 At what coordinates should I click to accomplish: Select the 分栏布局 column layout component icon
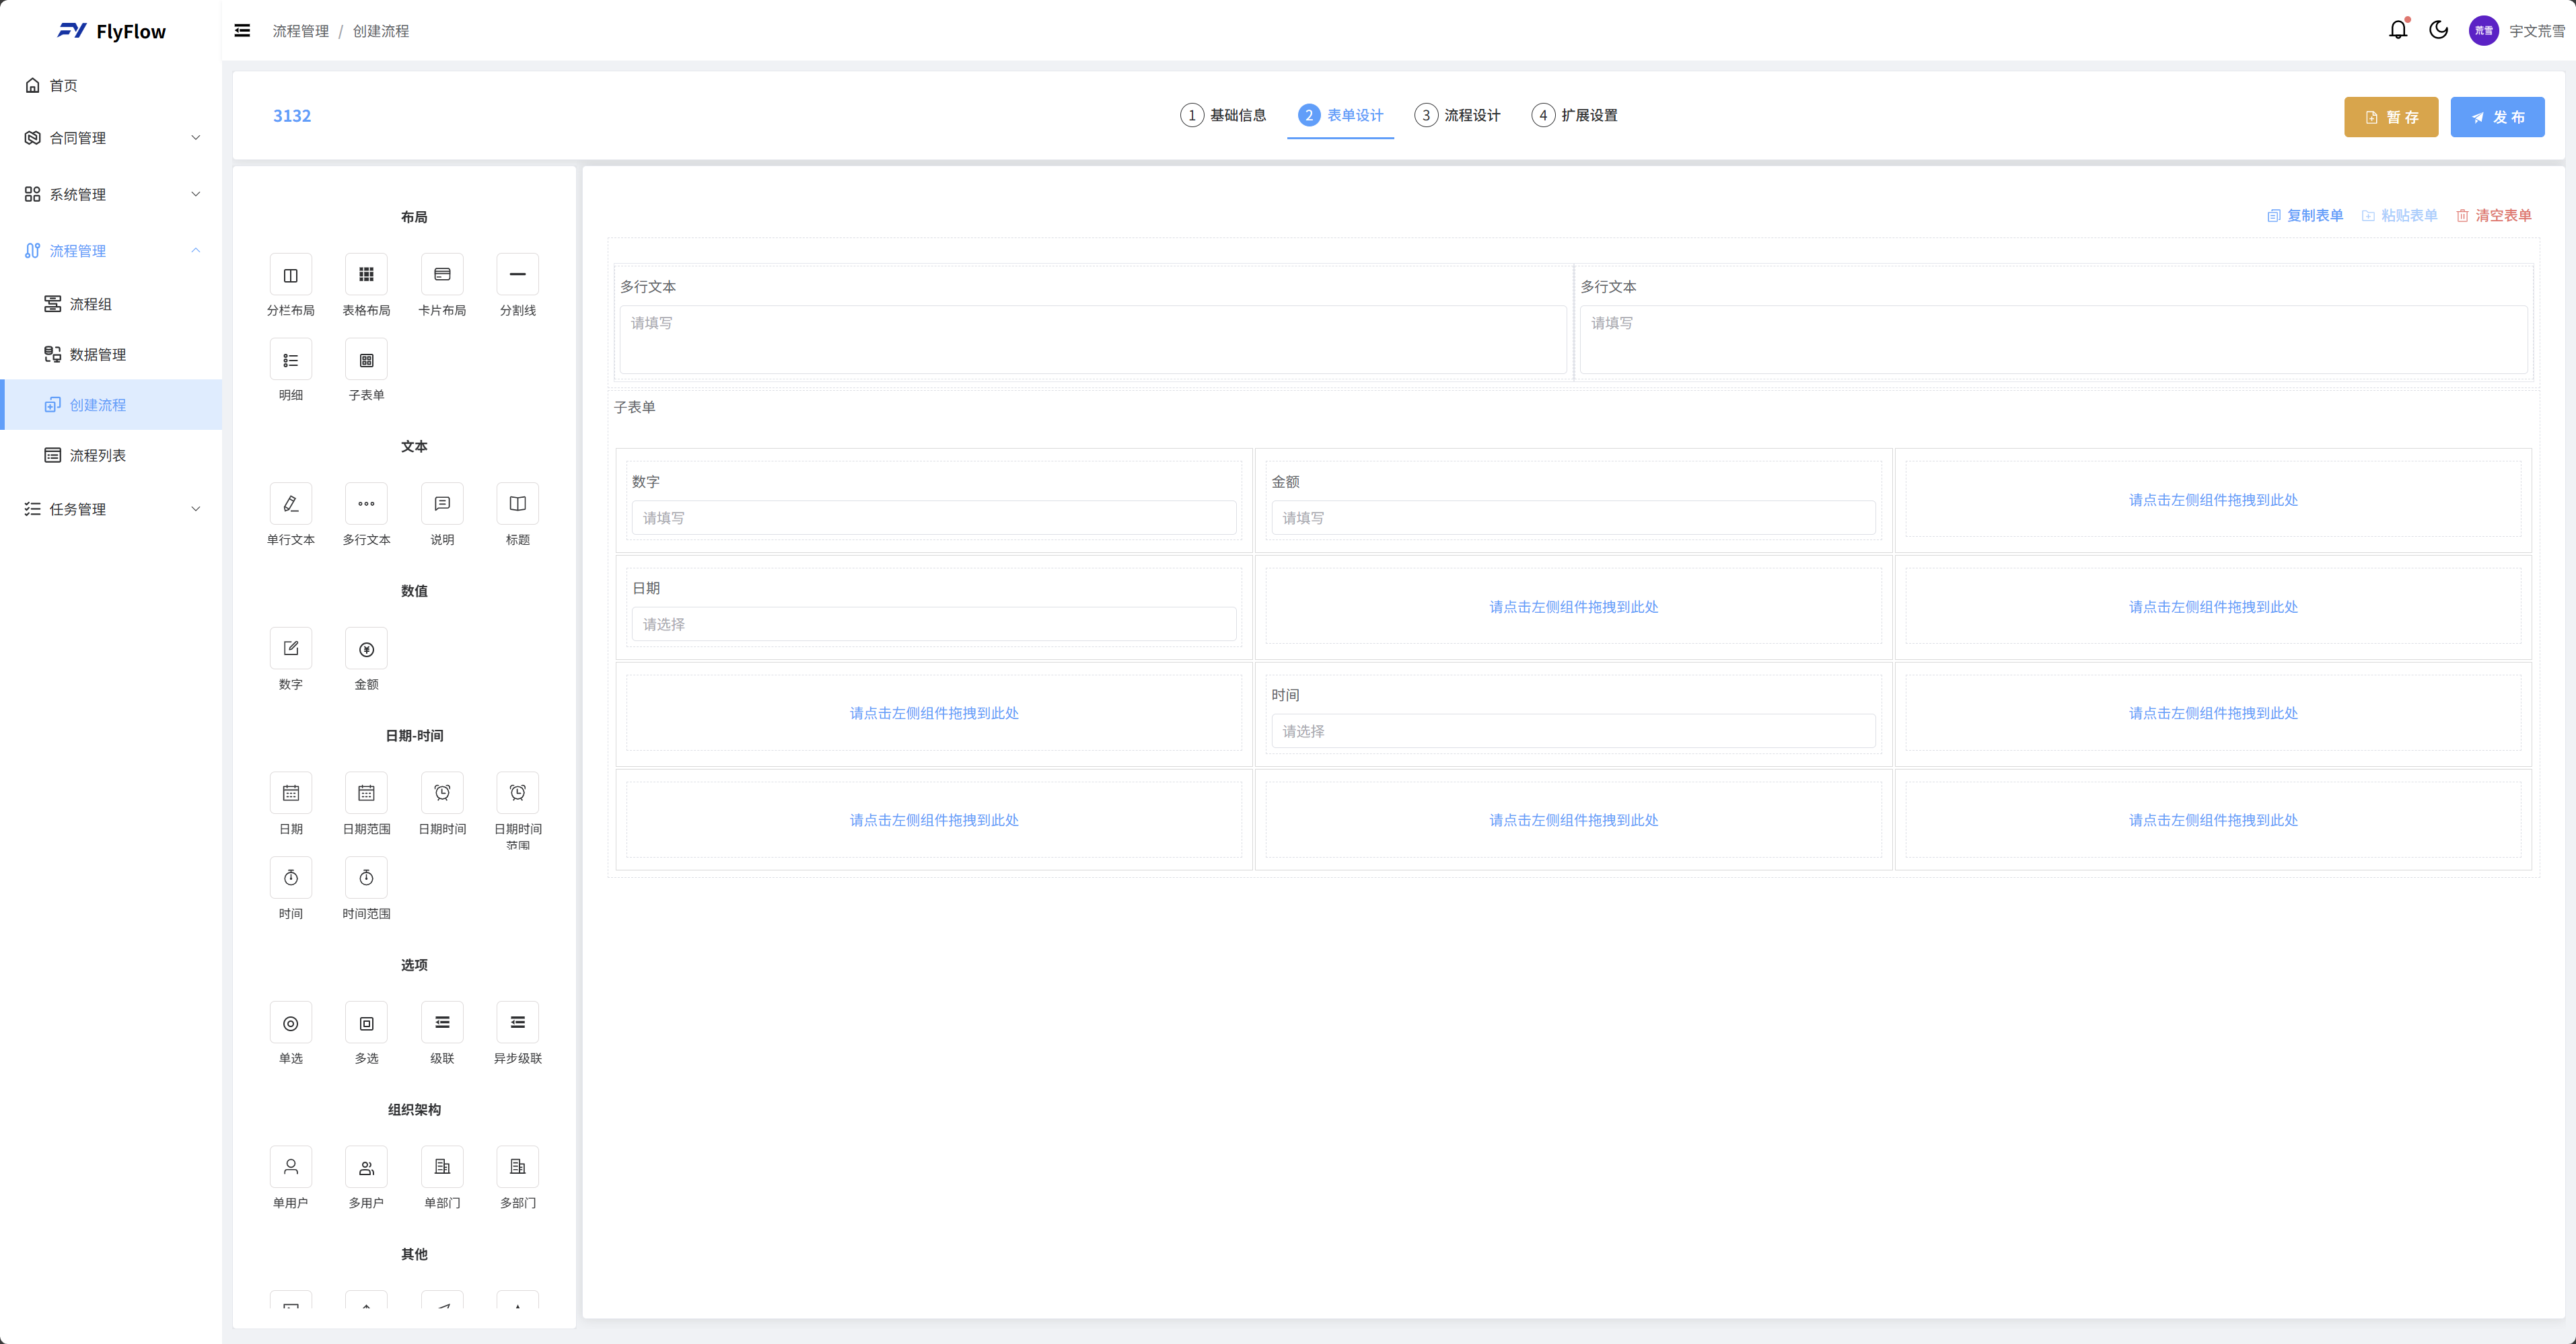[290, 275]
